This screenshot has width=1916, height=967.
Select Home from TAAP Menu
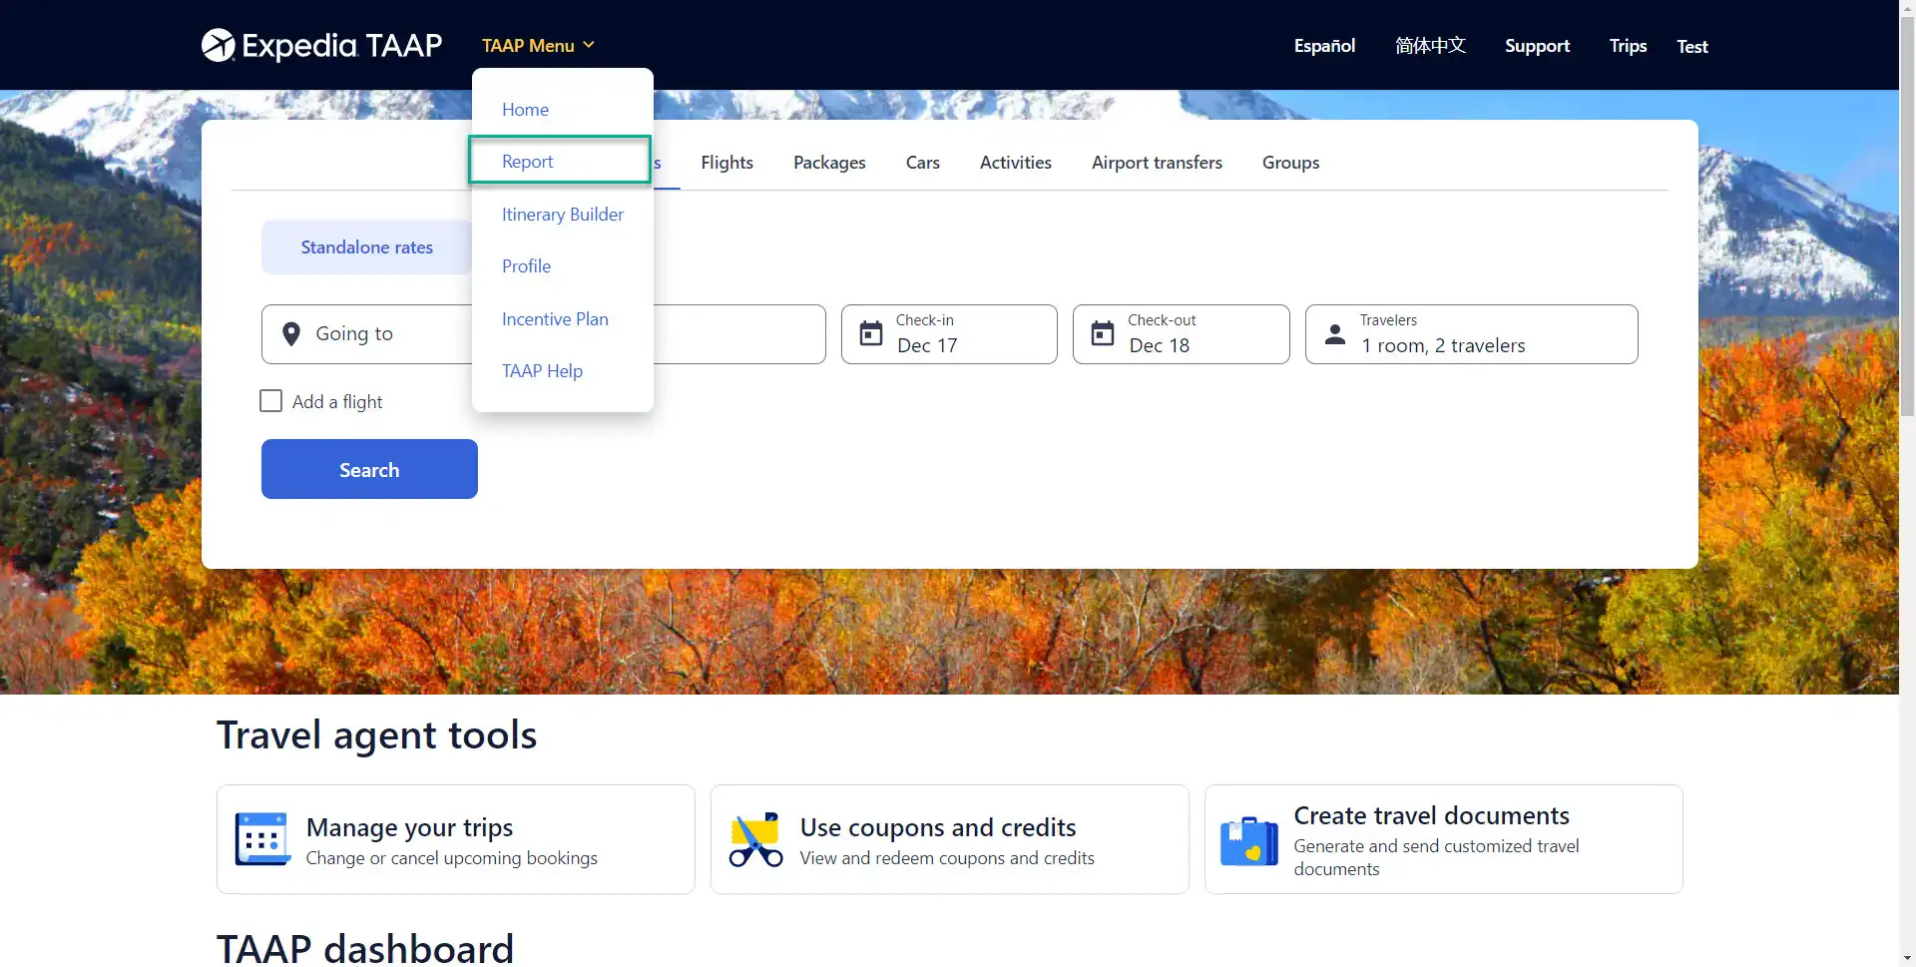[x=525, y=110]
